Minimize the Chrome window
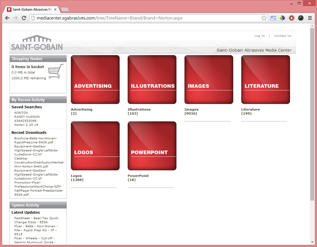 coord(291,3)
